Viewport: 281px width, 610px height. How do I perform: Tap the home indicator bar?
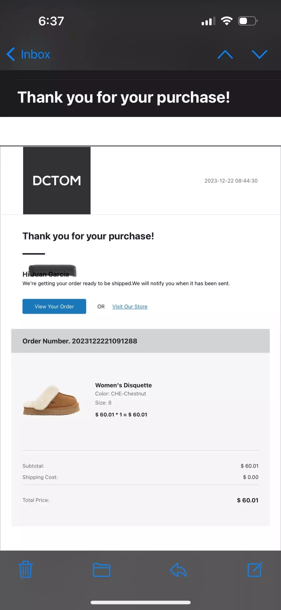pyautogui.click(x=140, y=602)
